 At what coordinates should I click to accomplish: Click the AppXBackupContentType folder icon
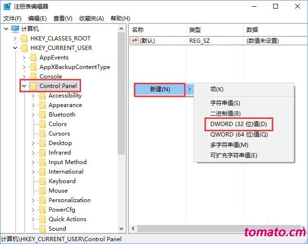[x=33, y=67]
